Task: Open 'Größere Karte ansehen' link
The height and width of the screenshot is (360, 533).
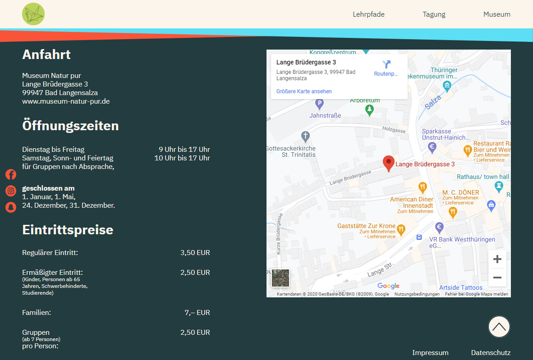Action: [x=304, y=91]
